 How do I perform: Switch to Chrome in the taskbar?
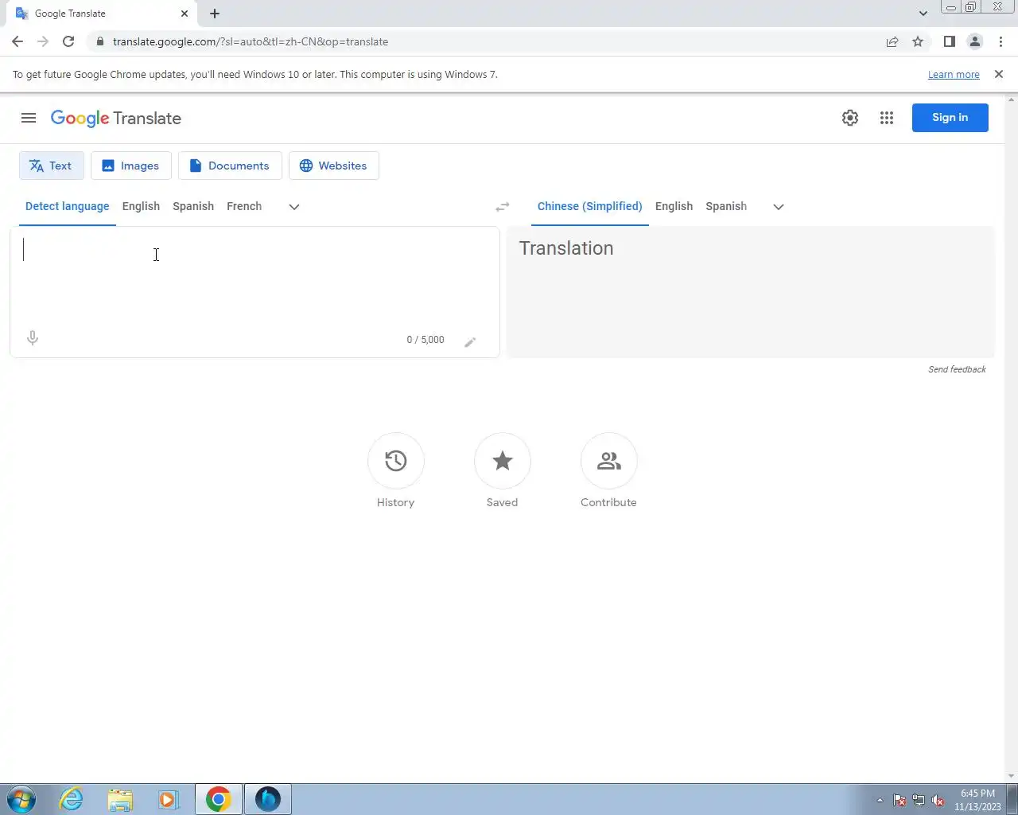click(219, 799)
